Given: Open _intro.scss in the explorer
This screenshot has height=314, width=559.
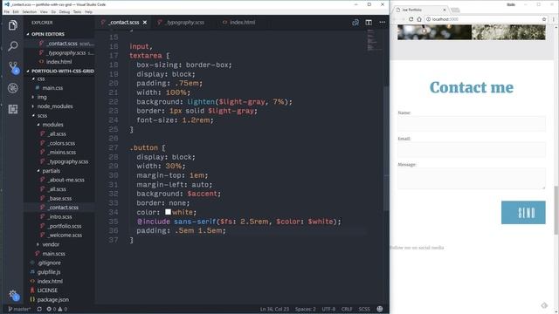Looking at the screenshot, I should click(60, 217).
